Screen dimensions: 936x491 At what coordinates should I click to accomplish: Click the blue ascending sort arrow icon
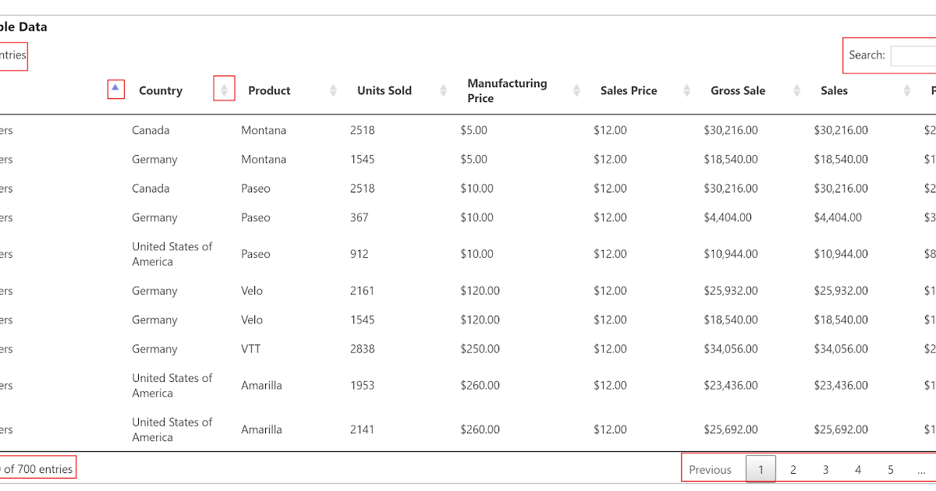click(115, 87)
